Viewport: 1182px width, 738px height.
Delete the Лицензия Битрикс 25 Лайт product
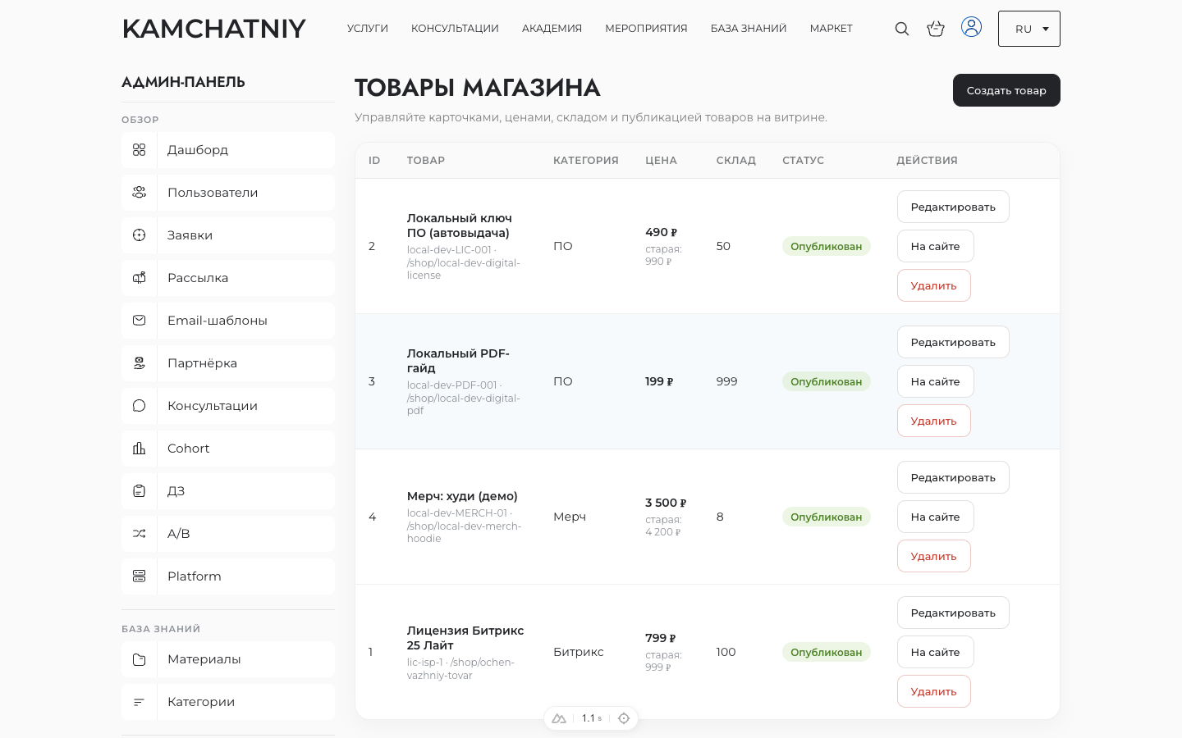(x=933, y=691)
